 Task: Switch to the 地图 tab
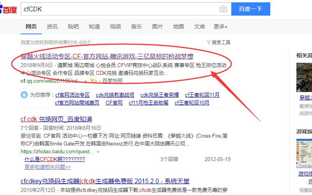coord(179,27)
